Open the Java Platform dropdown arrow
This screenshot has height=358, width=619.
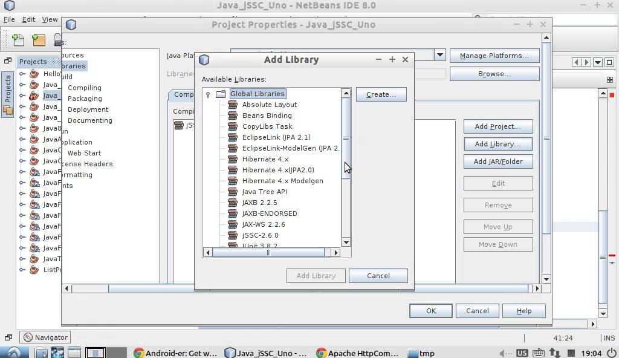(x=440, y=55)
